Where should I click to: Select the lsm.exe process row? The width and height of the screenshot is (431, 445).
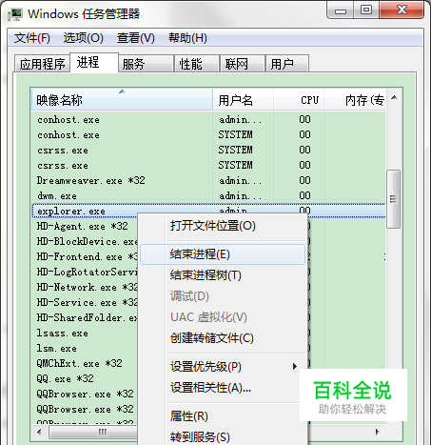click(85, 349)
